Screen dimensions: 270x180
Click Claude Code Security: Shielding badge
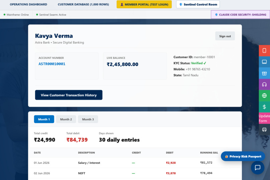(241, 15)
